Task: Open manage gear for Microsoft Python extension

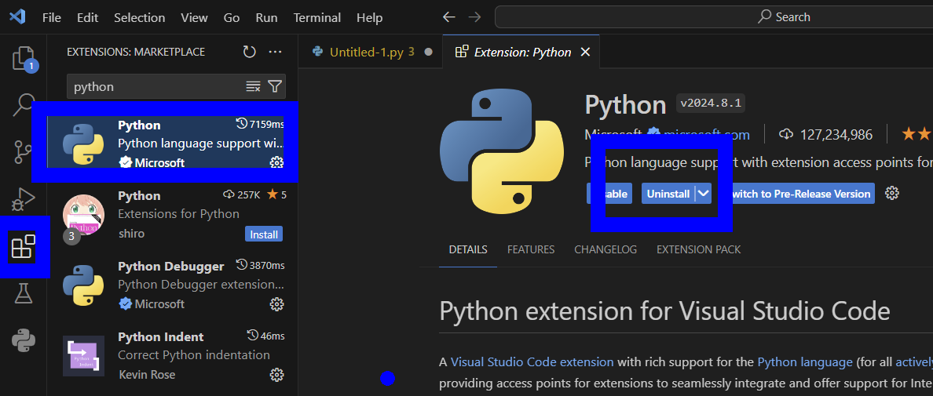Action: (276, 162)
